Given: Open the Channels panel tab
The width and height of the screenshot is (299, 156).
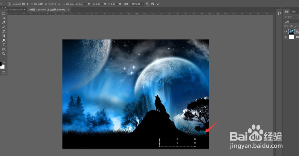Looking at the screenshot, I should (294, 12).
